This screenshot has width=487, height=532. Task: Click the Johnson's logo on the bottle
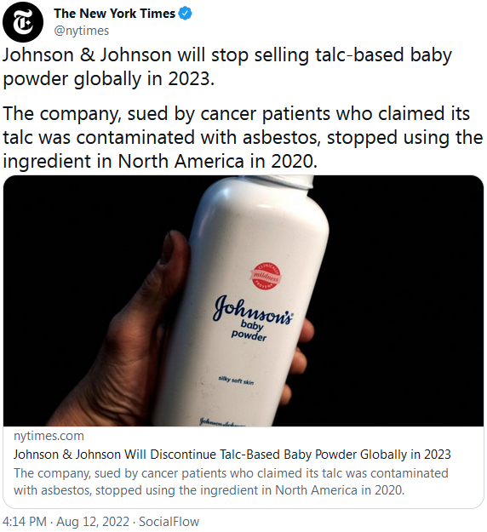tap(252, 310)
